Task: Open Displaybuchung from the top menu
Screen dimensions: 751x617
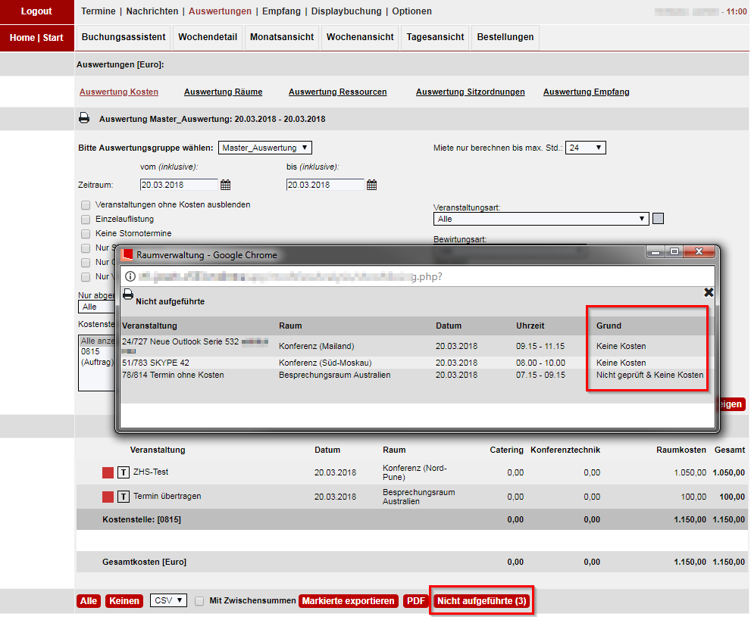Action: click(346, 11)
